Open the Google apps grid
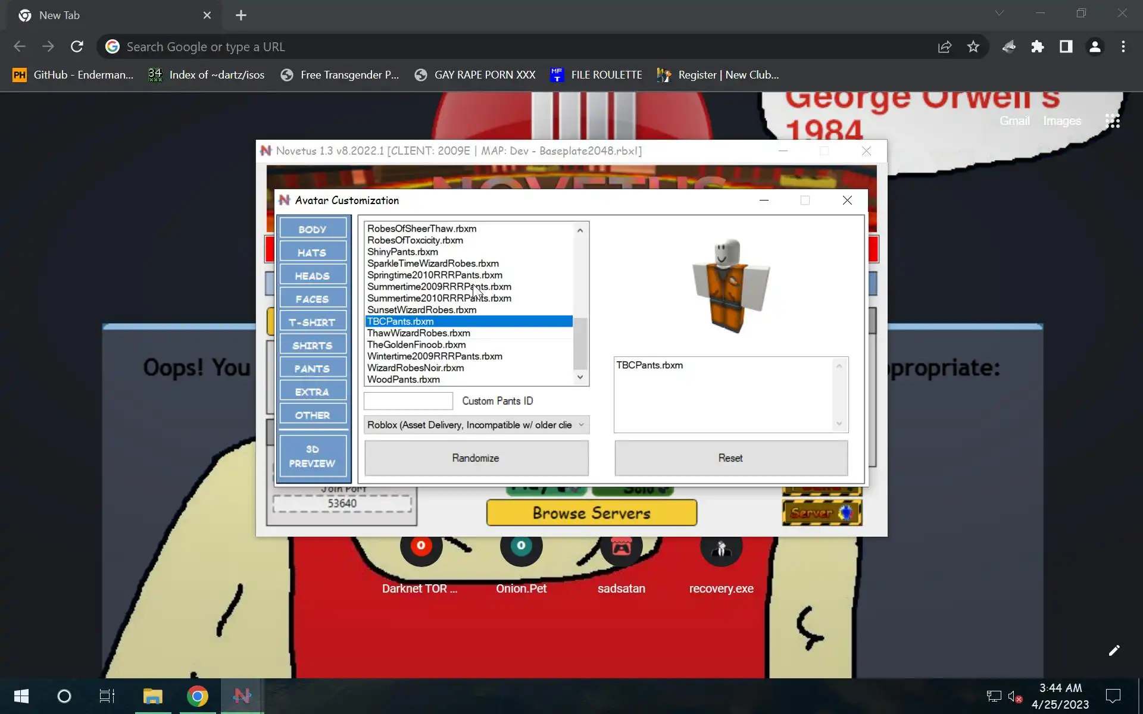 [x=1112, y=121]
